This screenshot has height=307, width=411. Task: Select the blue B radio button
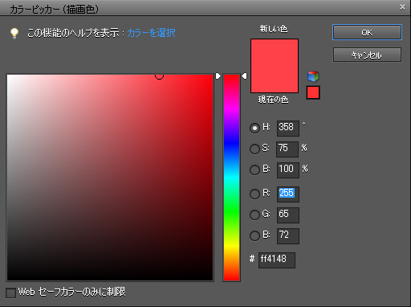(254, 235)
